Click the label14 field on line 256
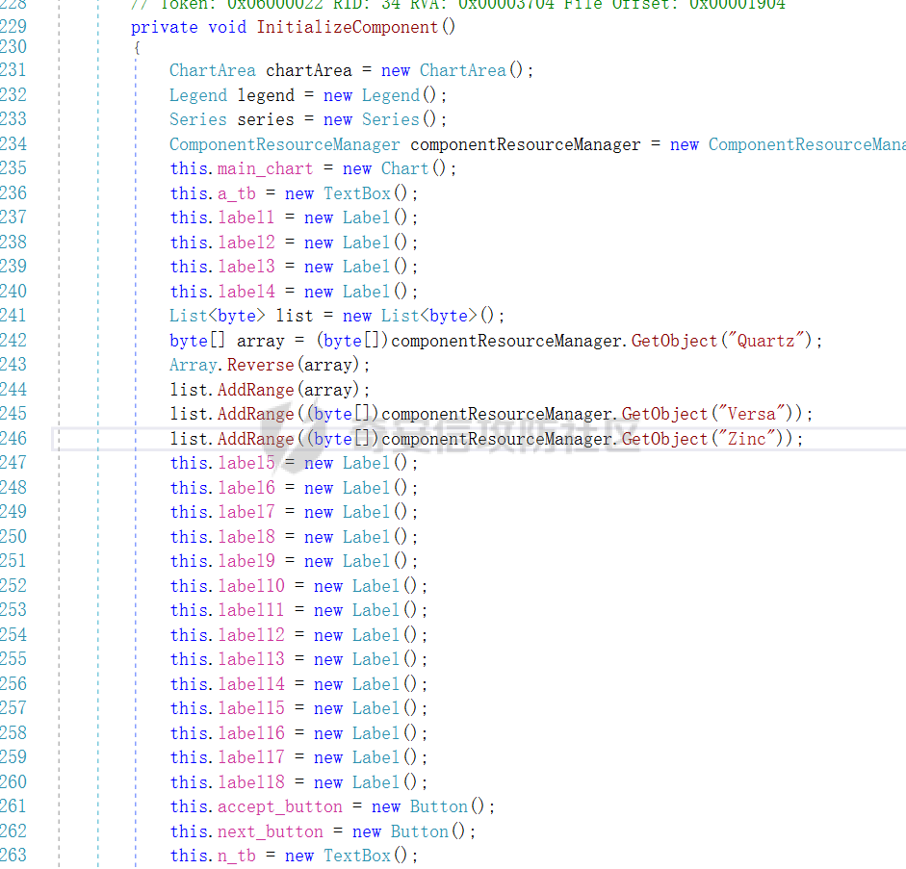Image resolution: width=906 pixels, height=869 pixels. (x=250, y=684)
